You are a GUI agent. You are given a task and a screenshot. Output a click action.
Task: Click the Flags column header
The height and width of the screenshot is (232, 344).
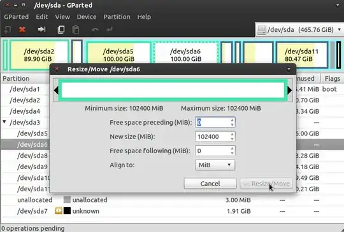(332, 78)
